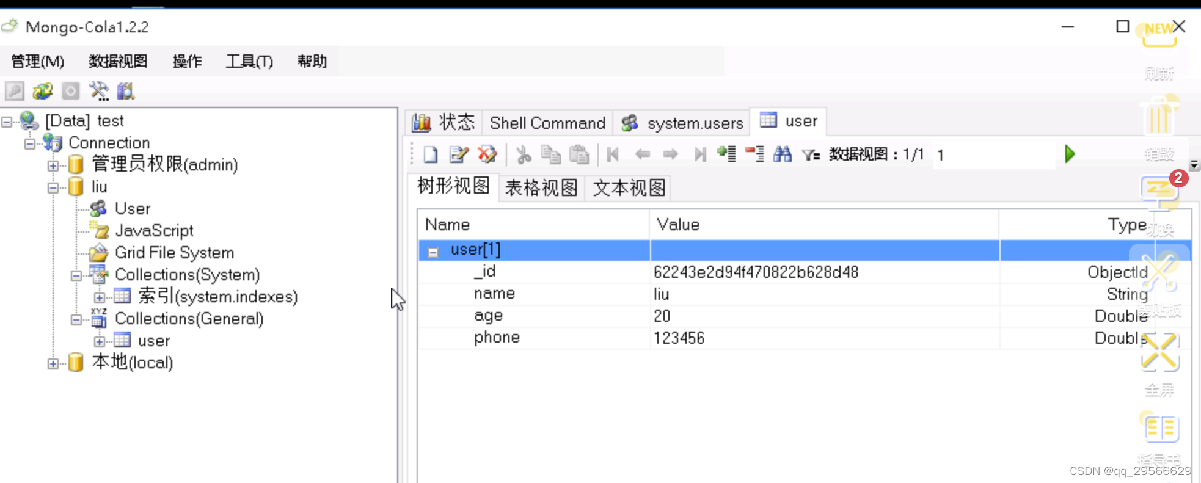Go to previous page left arrow
This screenshot has height=483, width=1201.
click(x=642, y=154)
